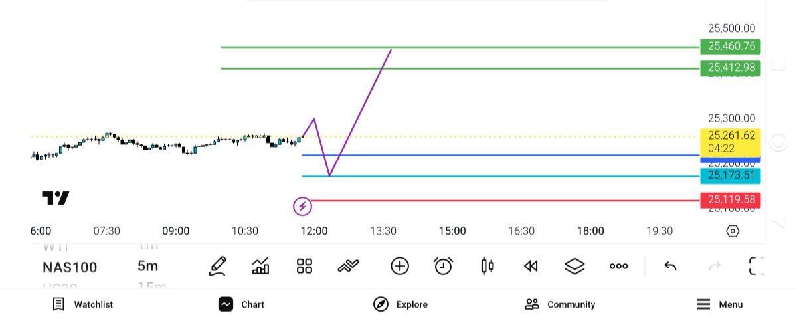Open the Menu button
This screenshot has width=797, height=321.
(719, 304)
